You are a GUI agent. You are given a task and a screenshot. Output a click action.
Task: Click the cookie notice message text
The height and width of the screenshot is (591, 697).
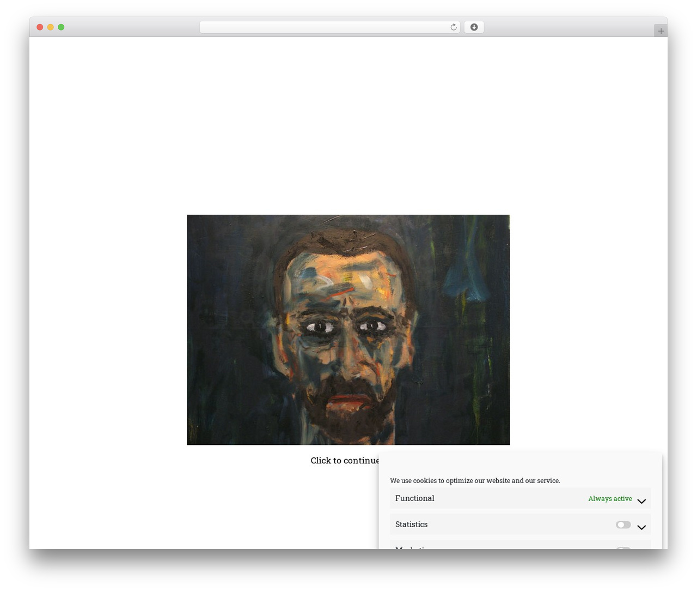(475, 480)
